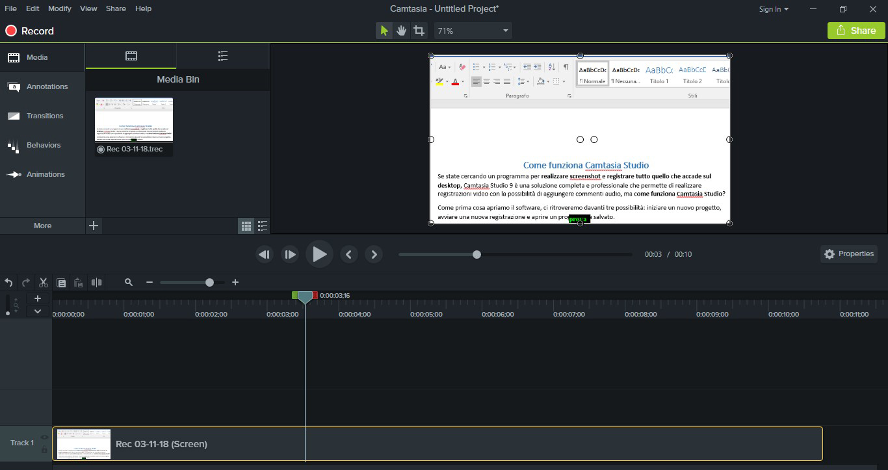Click the Undo arrow icon
The image size is (888, 470).
click(x=8, y=282)
